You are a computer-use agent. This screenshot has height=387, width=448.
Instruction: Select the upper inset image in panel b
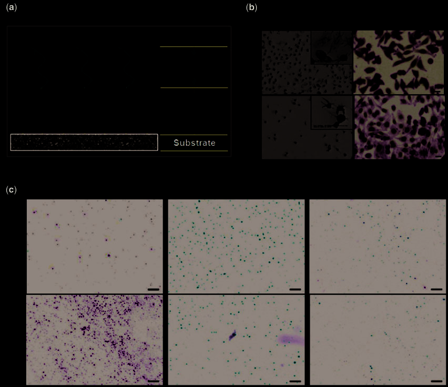[x=331, y=47]
